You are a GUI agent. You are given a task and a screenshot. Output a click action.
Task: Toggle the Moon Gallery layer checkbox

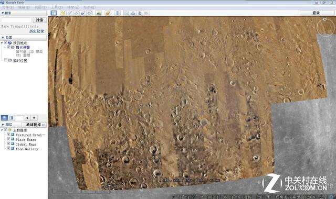tap(8, 148)
